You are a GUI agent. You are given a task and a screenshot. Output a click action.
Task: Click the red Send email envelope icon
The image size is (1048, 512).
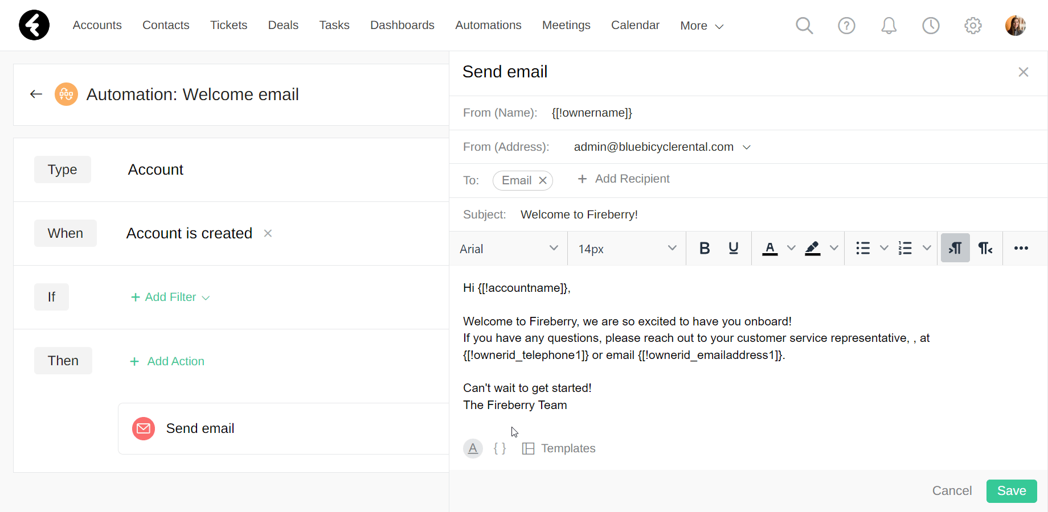click(144, 428)
